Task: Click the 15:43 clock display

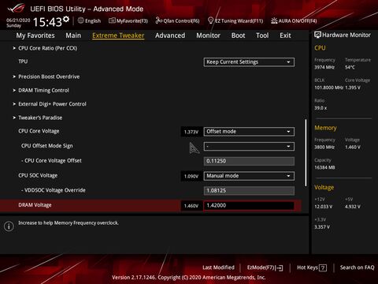Action: [x=47, y=22]
